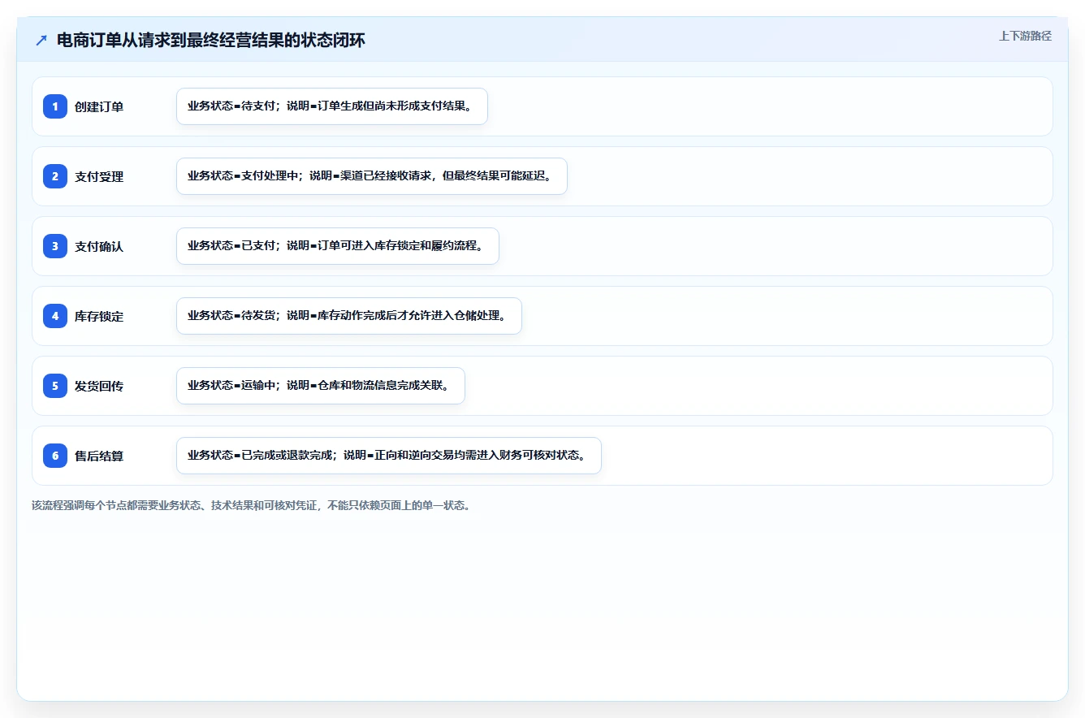
Task: Click the page title 电商订单从请求到最终经营结果的状态闭环
Action: tap(211, 41)
